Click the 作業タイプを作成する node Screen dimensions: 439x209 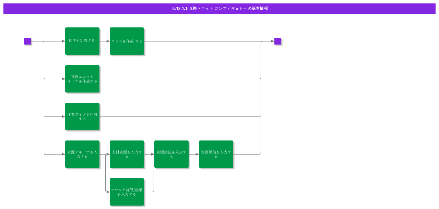click(82, 116)
